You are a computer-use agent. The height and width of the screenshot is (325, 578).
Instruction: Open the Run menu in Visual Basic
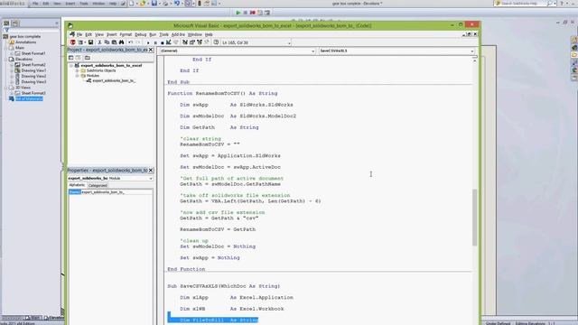tap(153, 34)
